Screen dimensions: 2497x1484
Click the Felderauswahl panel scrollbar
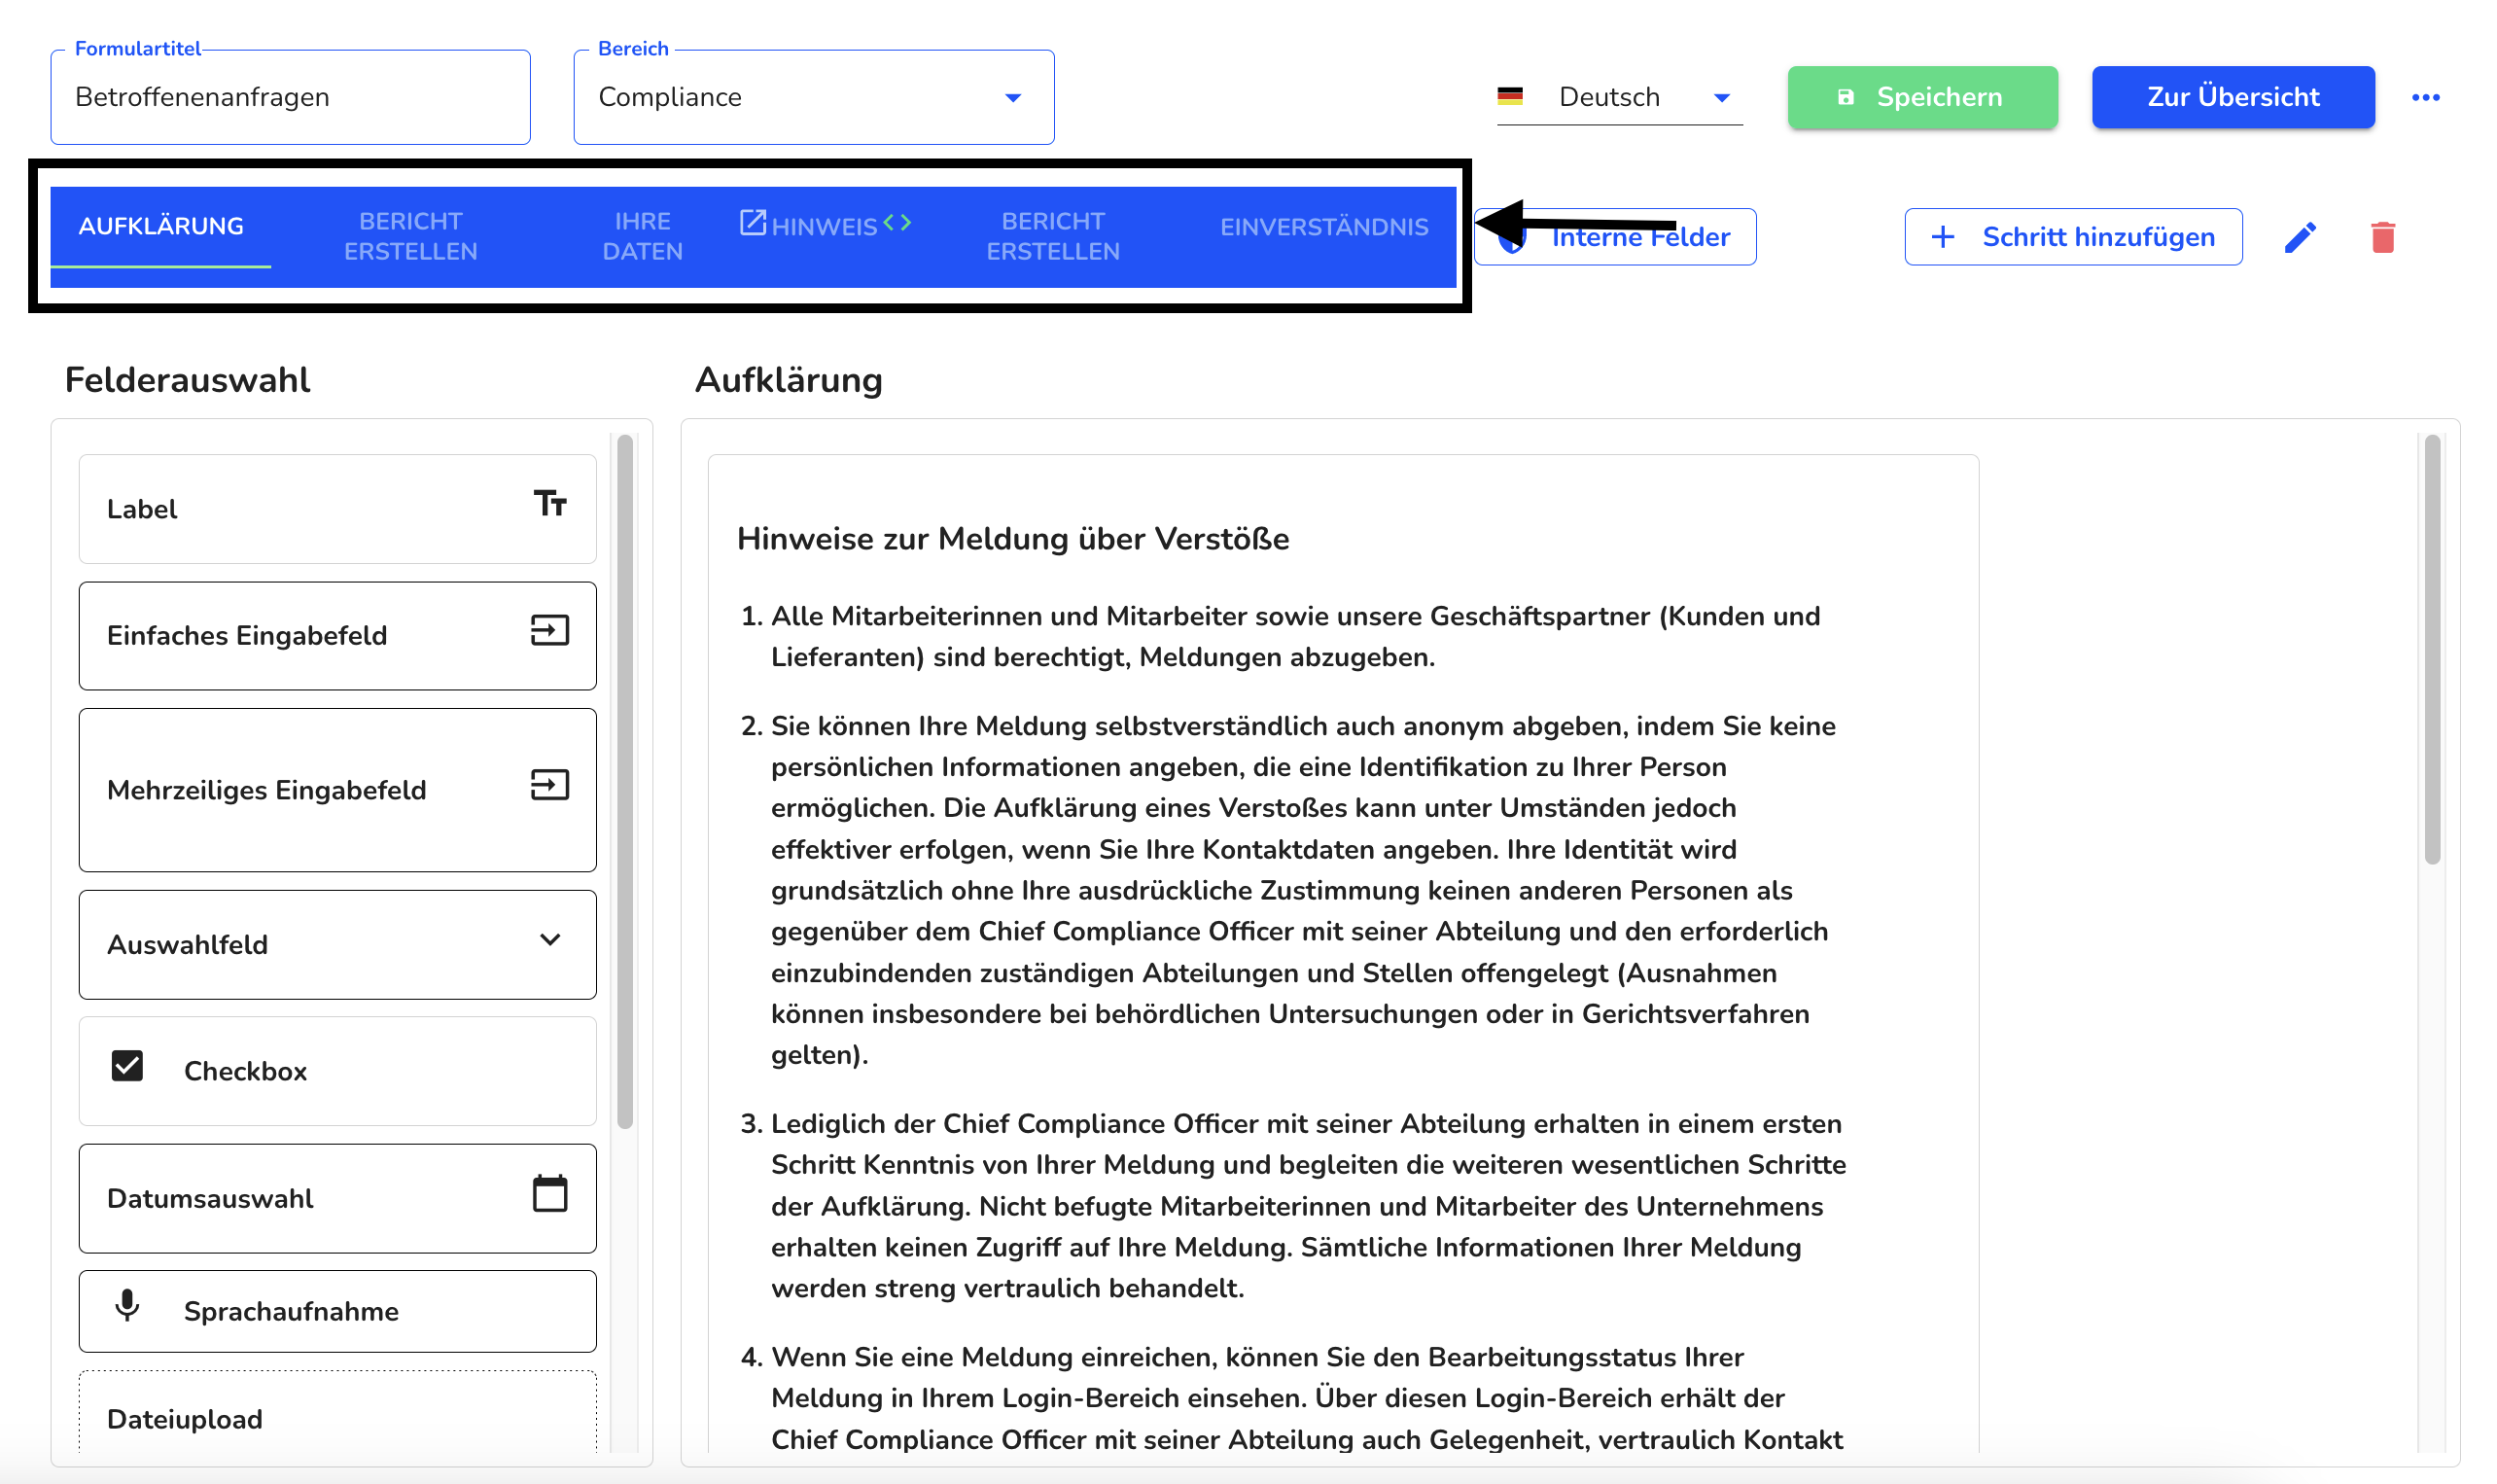(x=625, y=781)
